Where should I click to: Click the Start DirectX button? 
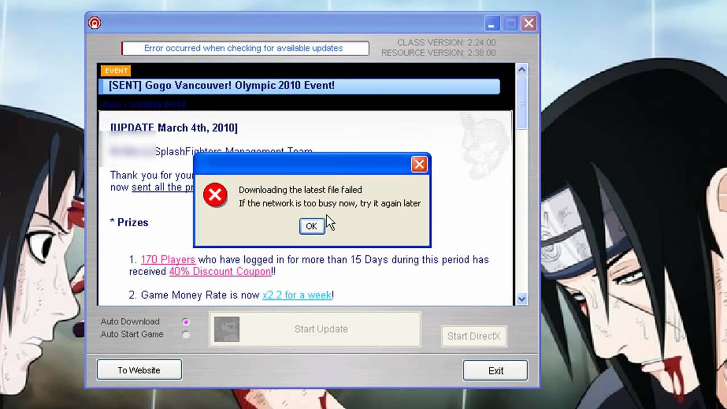point(474,336)
